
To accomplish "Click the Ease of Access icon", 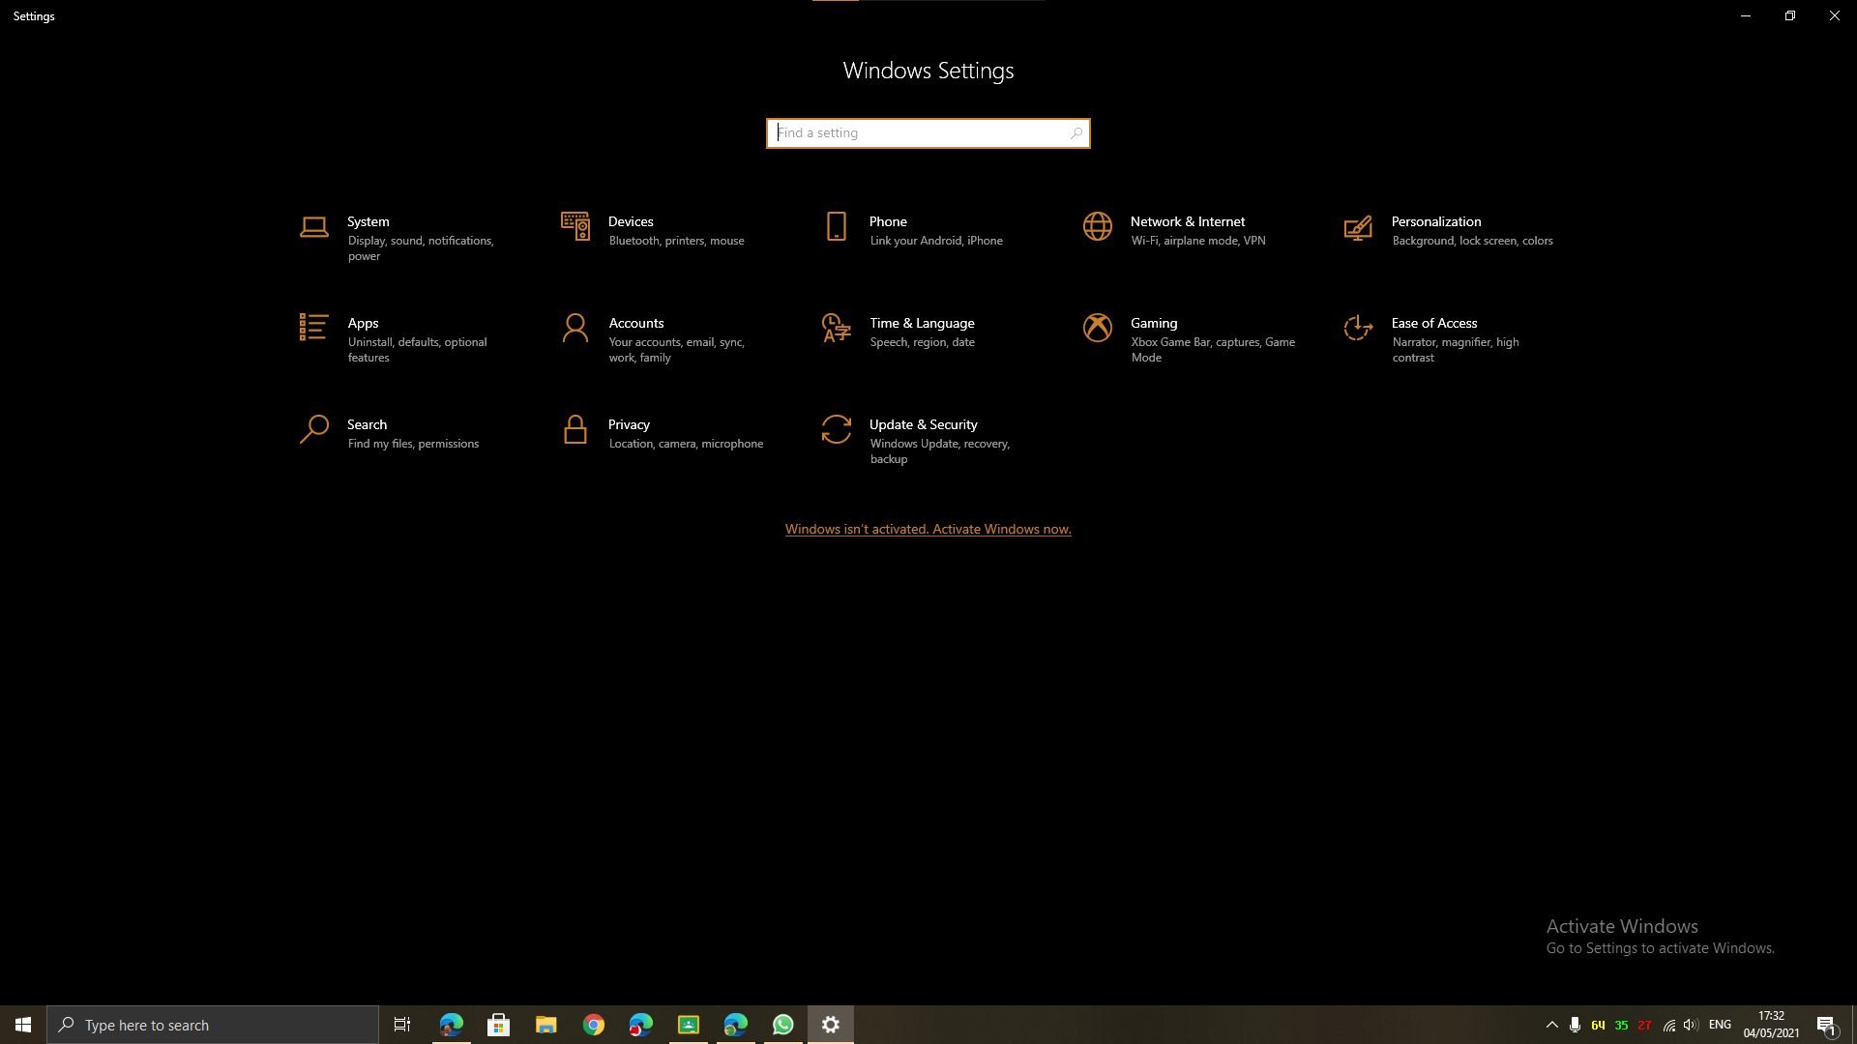I will [1358, 328].
